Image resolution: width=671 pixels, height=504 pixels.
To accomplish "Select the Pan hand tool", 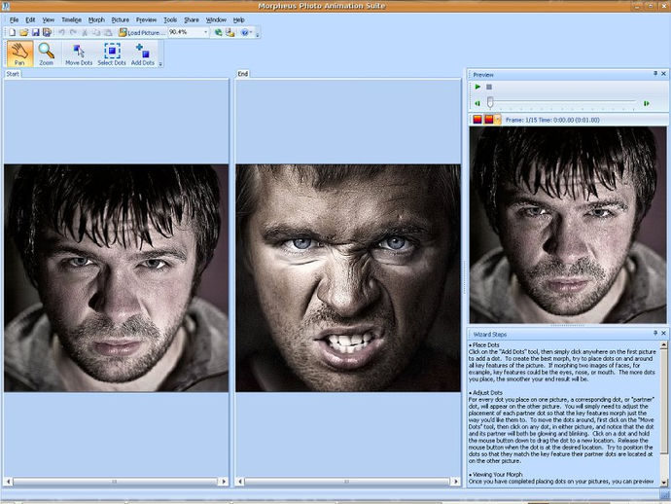I will [x=19, y=54].
